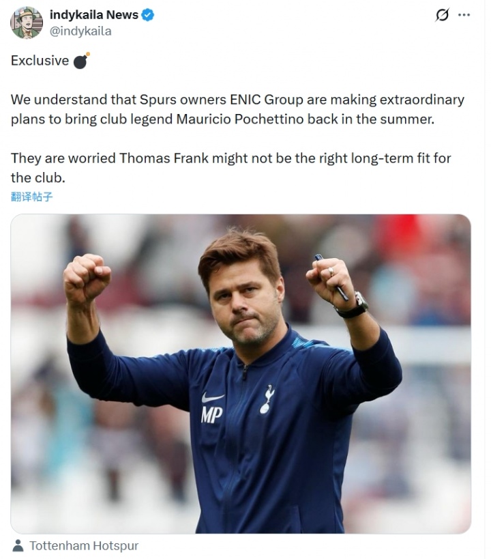Open the three-dot more options menu
This screenshot has width=491, height=559.
(464, 15)
